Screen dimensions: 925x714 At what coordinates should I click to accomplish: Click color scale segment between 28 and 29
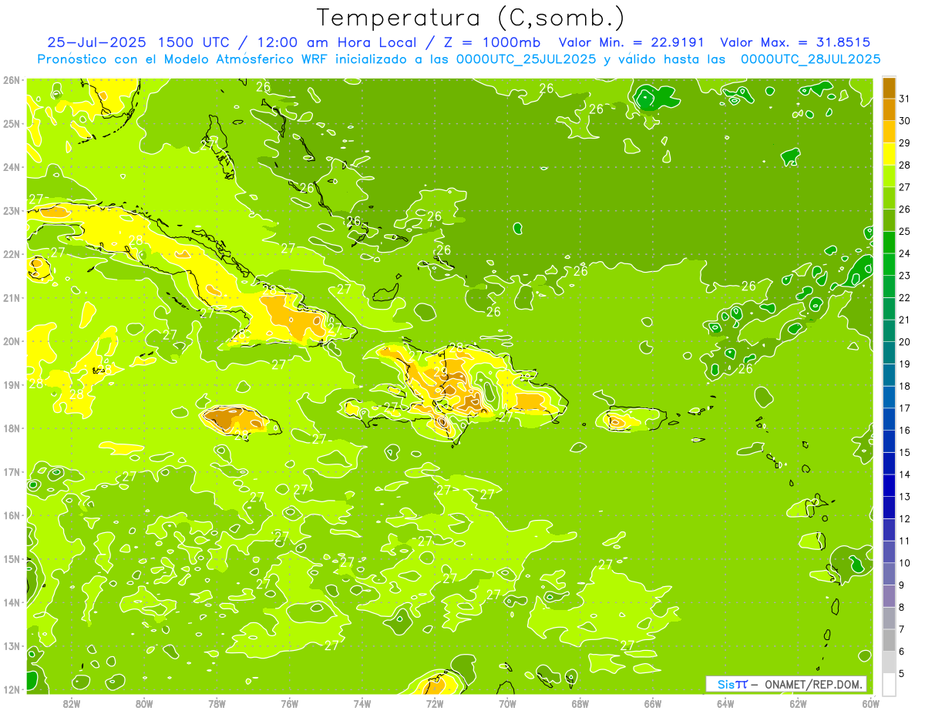pyautogui.click(x=889, y=154)
